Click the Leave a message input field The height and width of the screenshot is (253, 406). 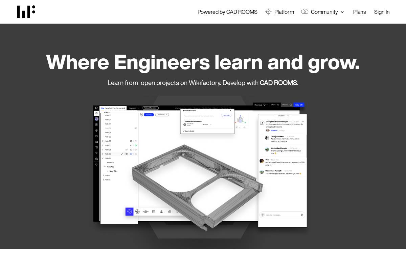tap(282, 215)
